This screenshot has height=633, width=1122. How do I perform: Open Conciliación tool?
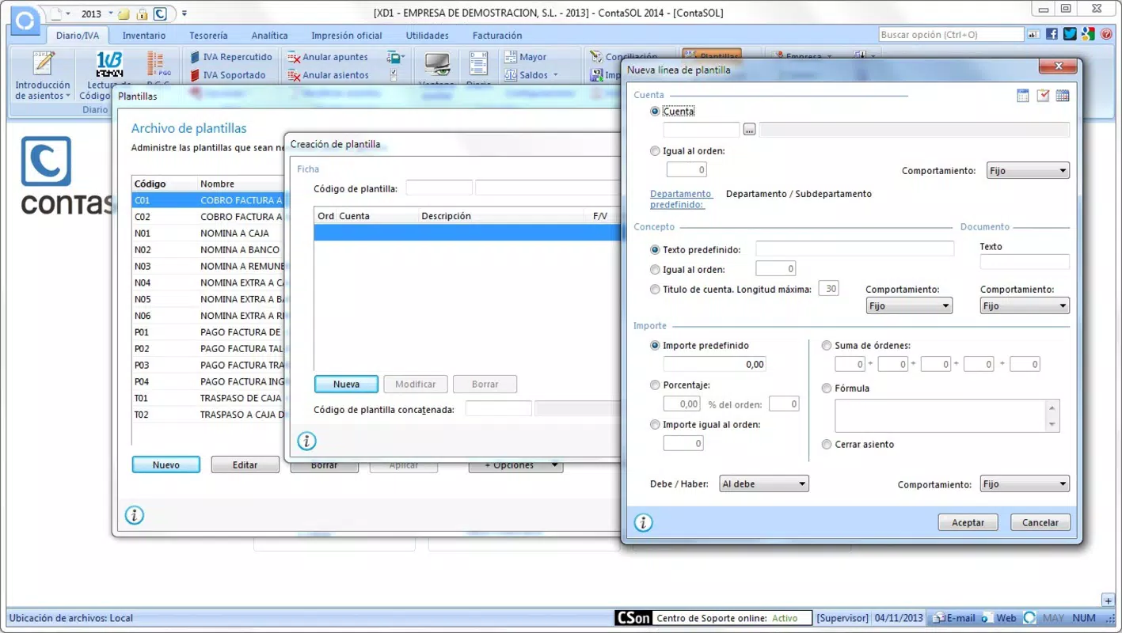(x=624, y=57)
